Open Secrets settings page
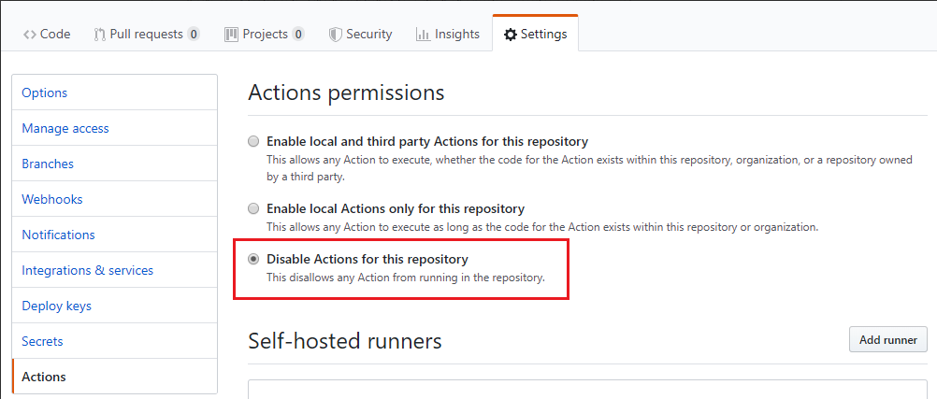The width and height of the screenshot is (937, 399). [x=42, y=341]
